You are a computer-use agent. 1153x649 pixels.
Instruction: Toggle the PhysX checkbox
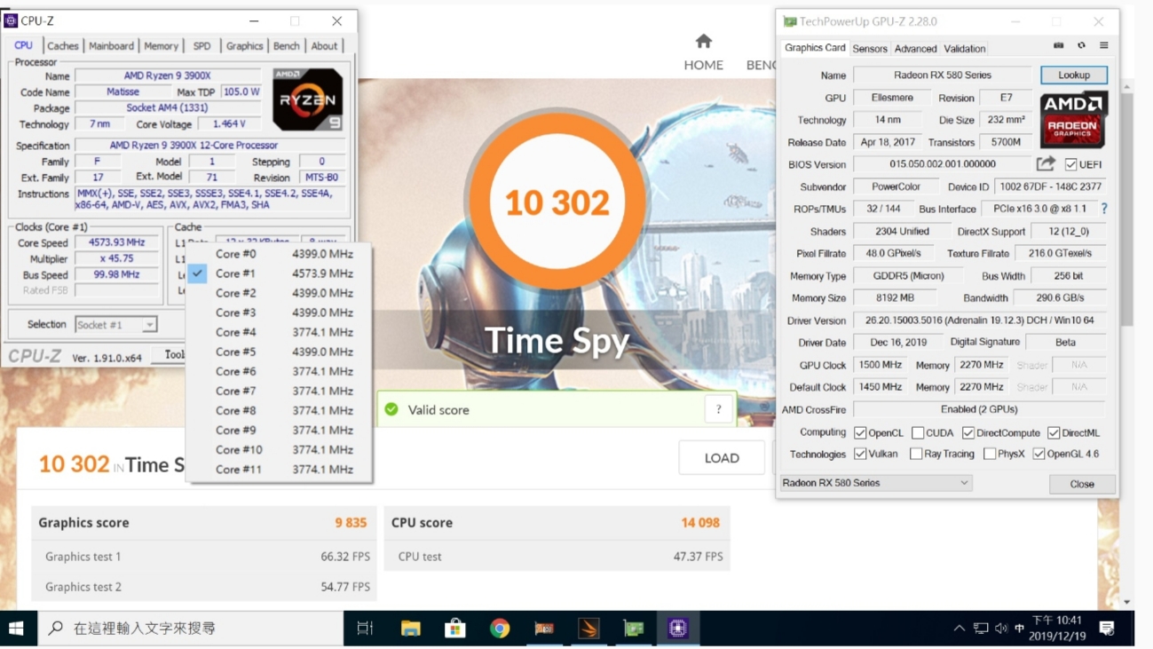pos(989,454)
